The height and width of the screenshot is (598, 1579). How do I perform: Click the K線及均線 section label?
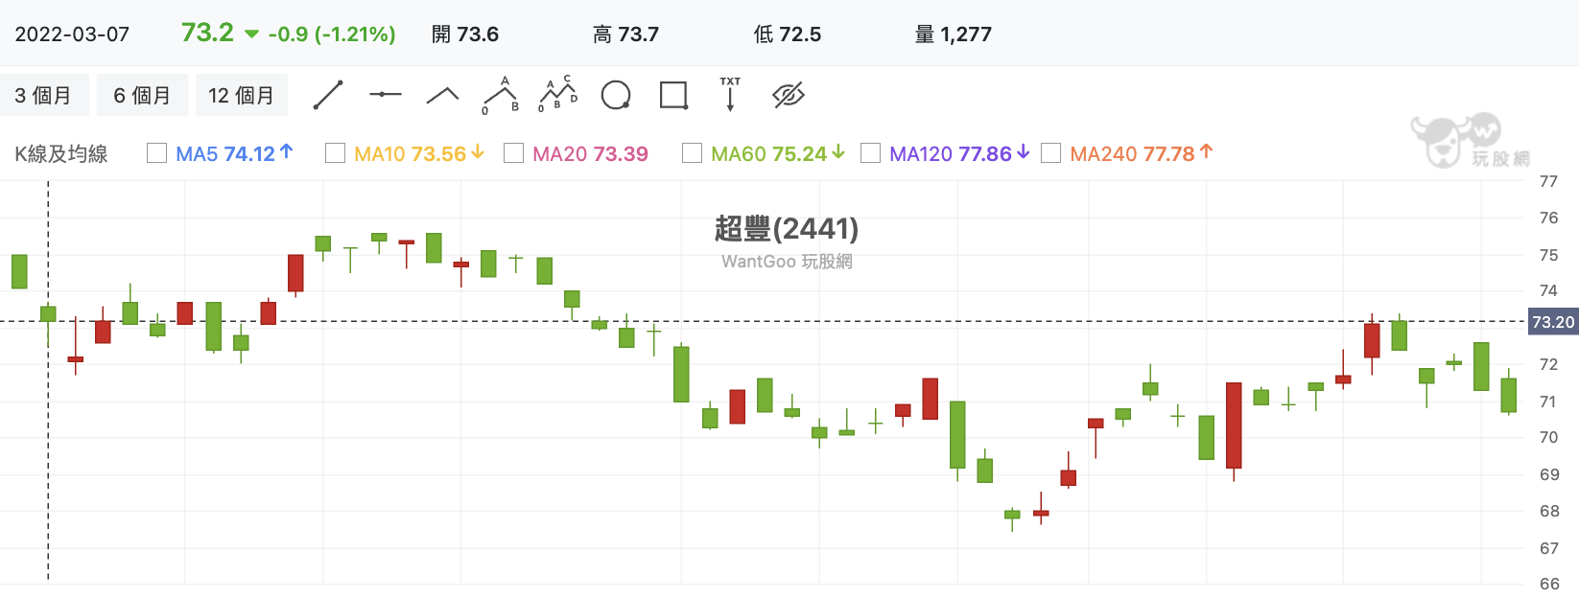(x=60, y=153)
